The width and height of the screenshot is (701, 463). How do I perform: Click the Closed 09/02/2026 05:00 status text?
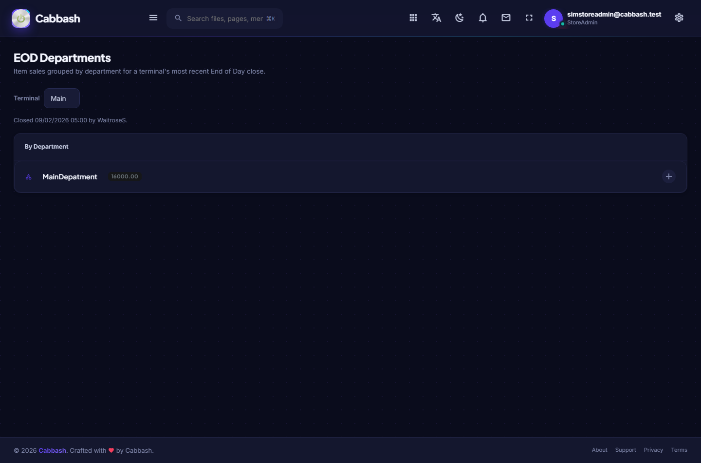71,120
